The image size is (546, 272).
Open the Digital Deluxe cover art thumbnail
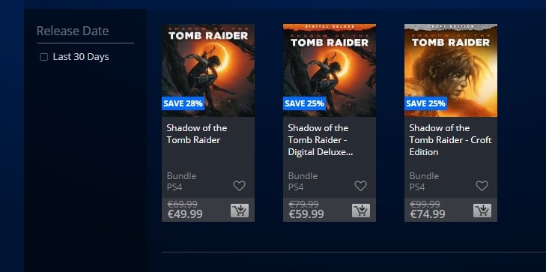tap(330, 70)
